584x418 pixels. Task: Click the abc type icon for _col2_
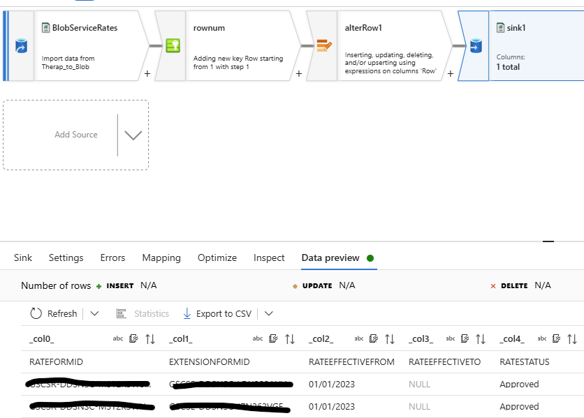[359, 338]
